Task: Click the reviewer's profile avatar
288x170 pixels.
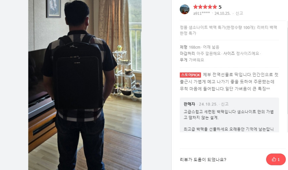Action: pos(185,9)
